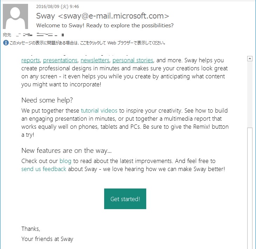Click the Need some help? heading

point(47,100)
